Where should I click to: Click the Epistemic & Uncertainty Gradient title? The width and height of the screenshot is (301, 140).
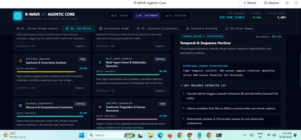[46, 63]
